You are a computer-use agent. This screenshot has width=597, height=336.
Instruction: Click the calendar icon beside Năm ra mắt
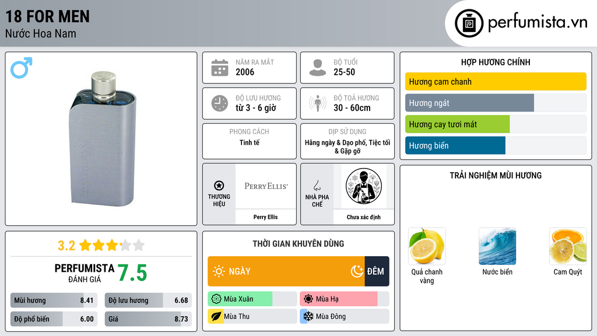220,68
